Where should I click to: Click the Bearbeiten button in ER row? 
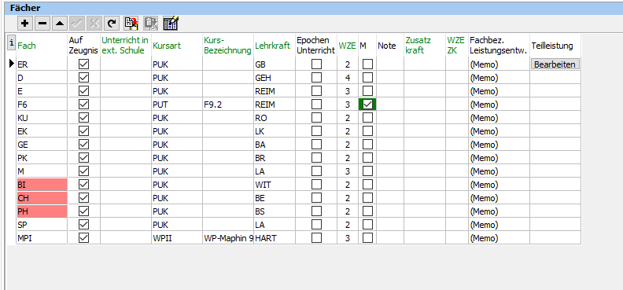[555, 64]
